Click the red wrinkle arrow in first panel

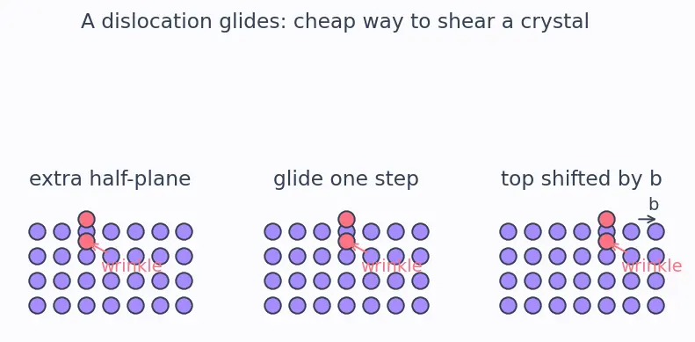tap(99, 248)
